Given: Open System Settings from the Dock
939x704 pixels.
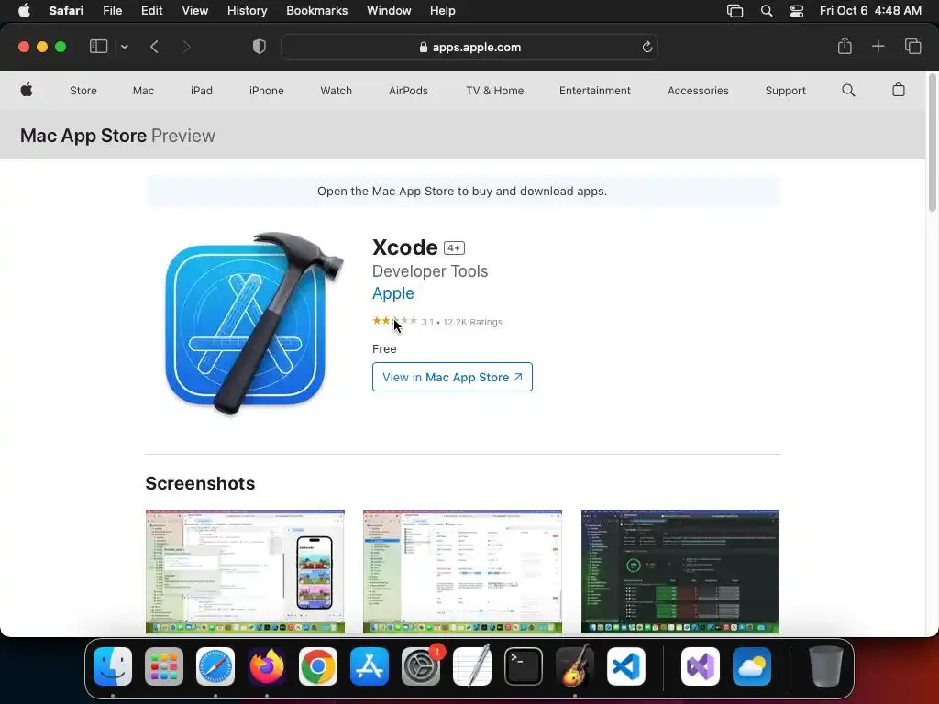Looking at the screenshot, I should [421, 666].
